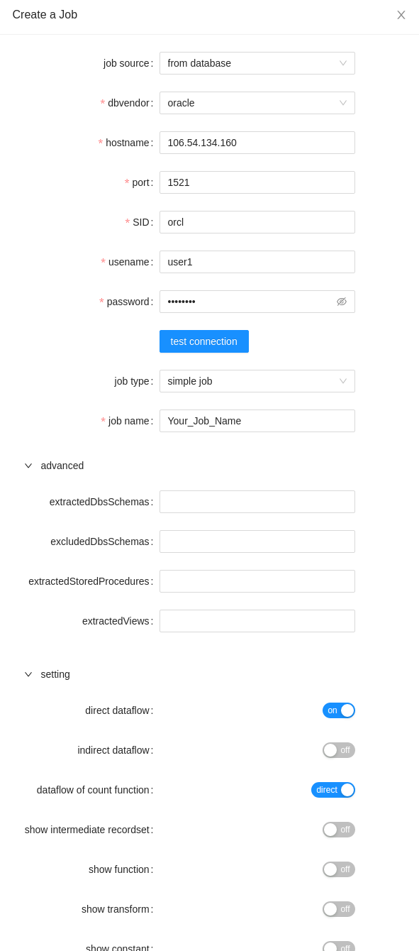Click the extractedViews input field

[x=257, y=621]
